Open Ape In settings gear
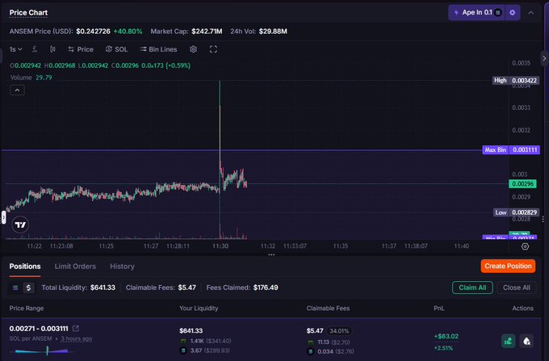Image resolution: width=549 pixels, height=361 pixels. (512, 13)
